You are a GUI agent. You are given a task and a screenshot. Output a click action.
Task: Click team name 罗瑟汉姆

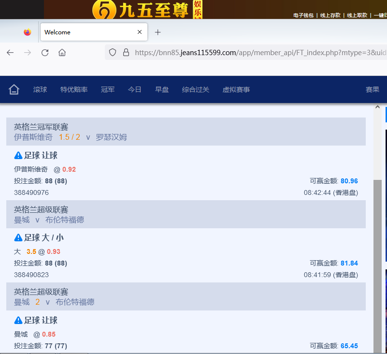click(111, 137)
